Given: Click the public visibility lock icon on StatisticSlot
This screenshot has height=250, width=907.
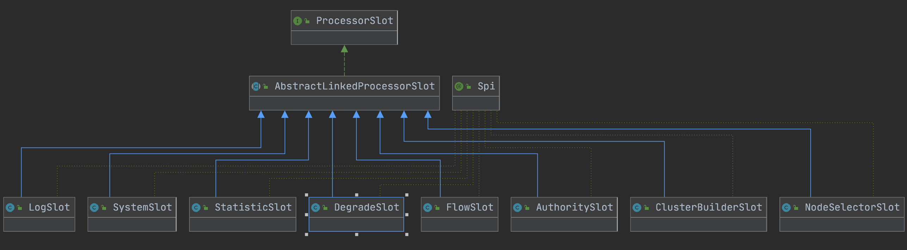Looking at the screenshot, I should click(205, 208).
